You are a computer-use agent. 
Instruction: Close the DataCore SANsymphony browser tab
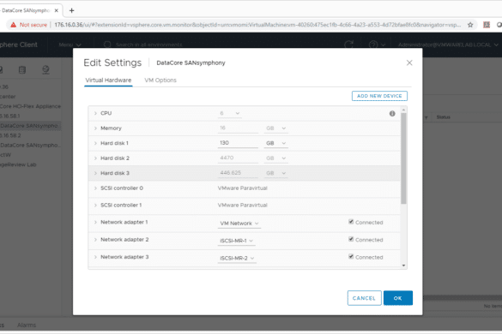coord(57,10)
